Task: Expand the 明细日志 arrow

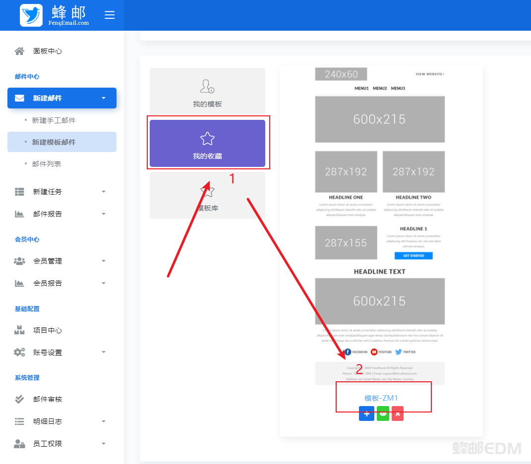Action: point(104,421)
